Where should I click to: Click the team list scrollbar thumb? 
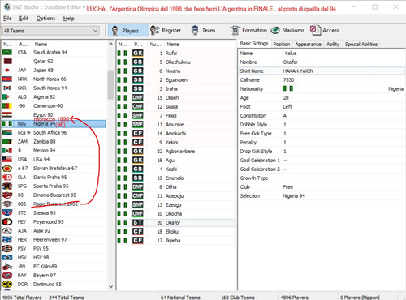click(x=110, y=84)
